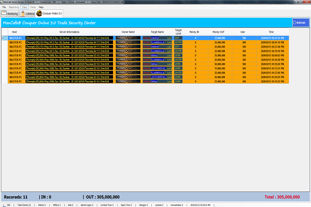
Task: Sort by the Owner Name column header
Action: coord(128,32)
